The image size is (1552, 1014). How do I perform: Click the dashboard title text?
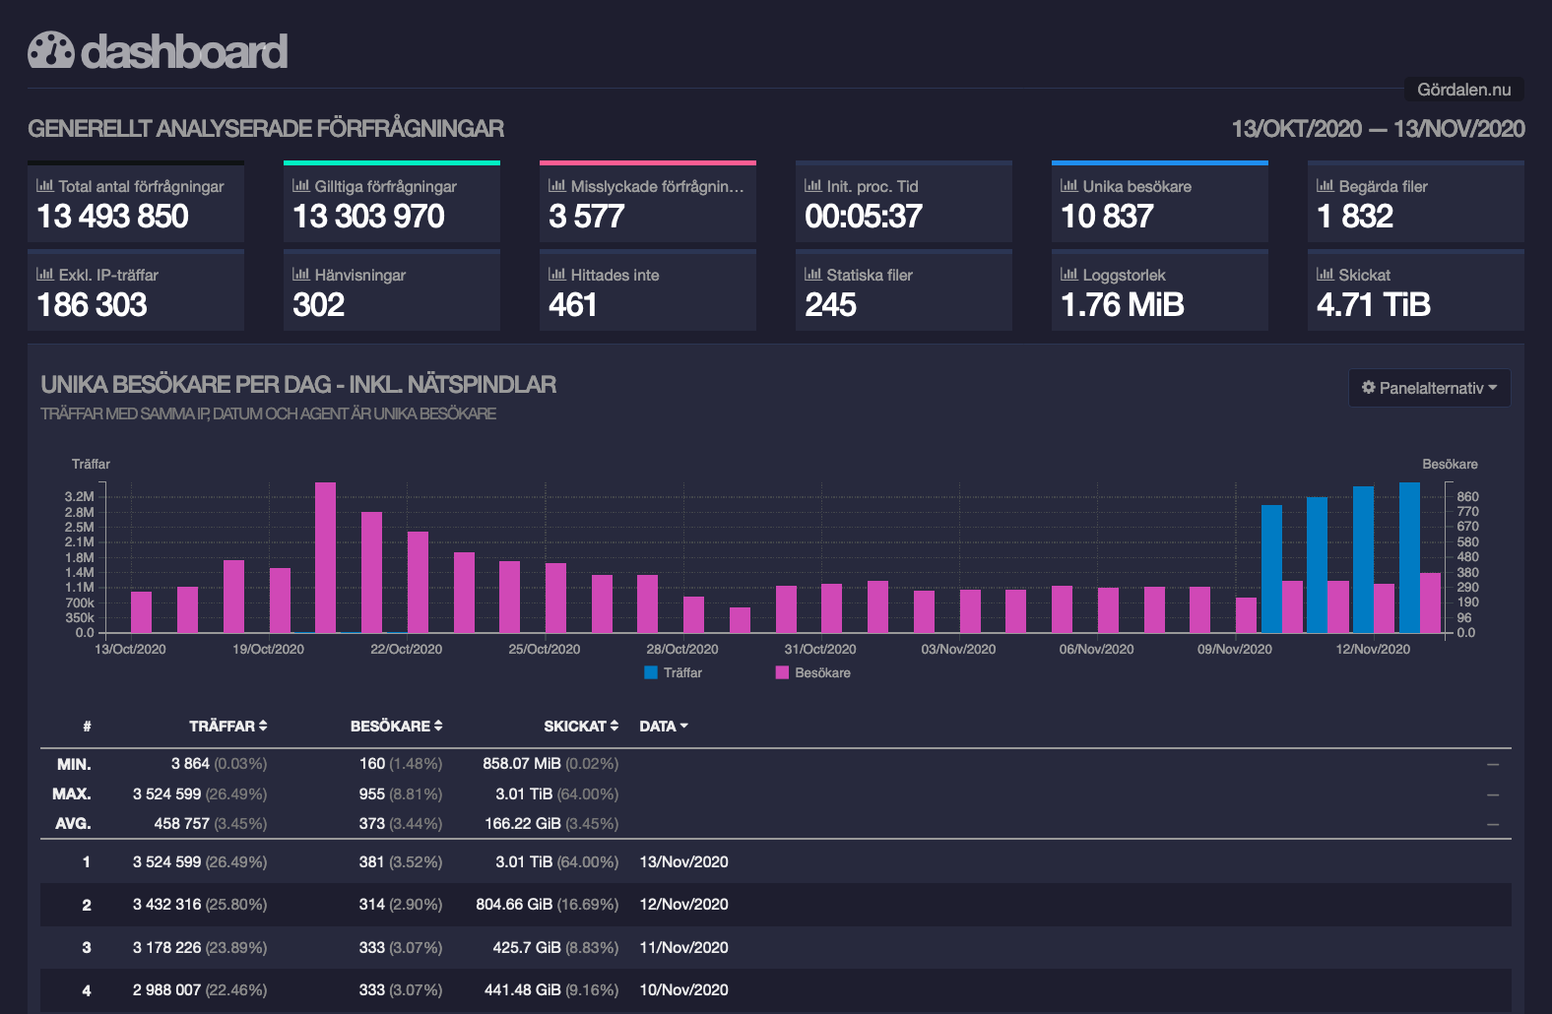184,51
